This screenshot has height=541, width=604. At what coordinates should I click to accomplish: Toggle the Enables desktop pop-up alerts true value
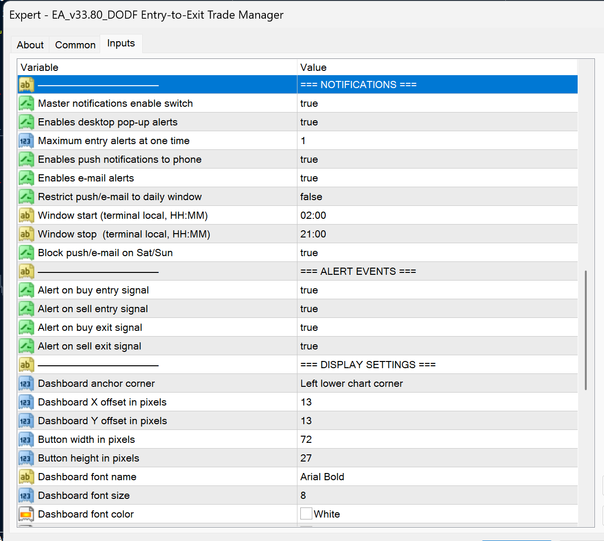tap(437, 122)
